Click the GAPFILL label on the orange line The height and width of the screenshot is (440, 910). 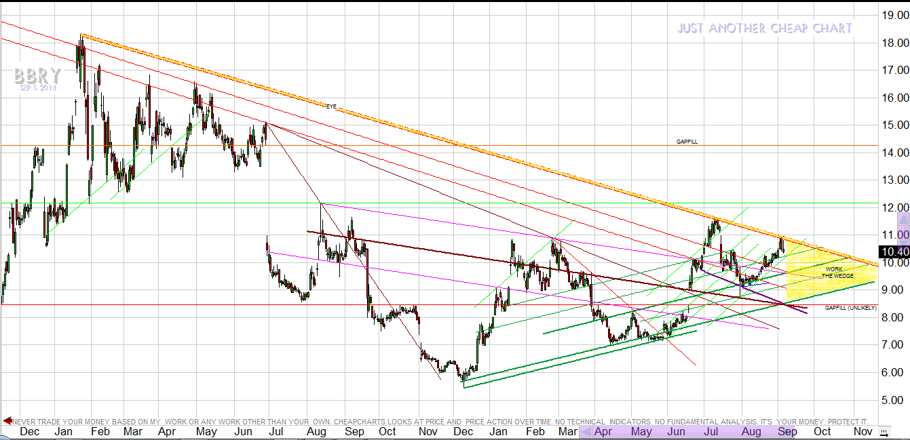point(686,142)
